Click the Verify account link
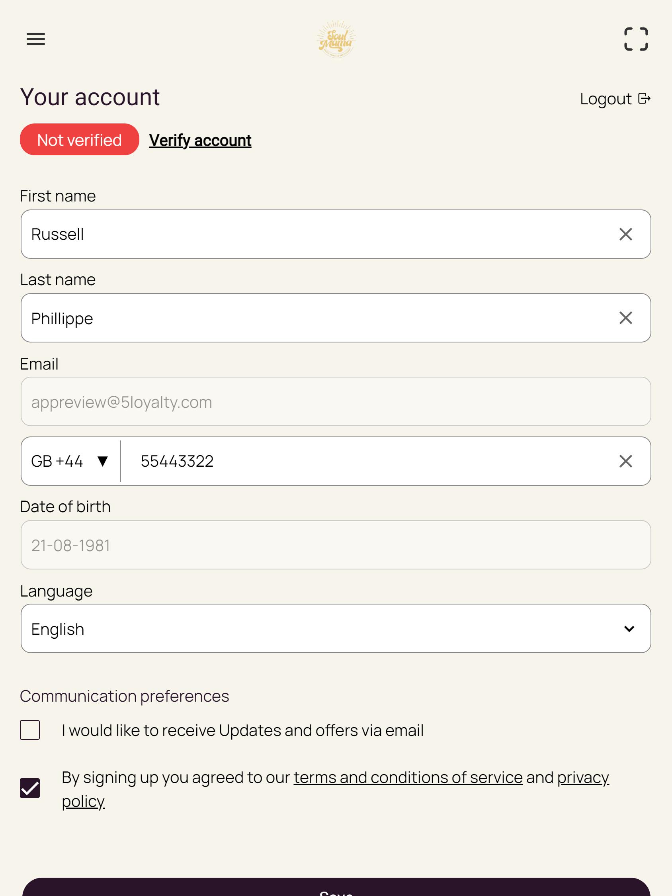The image size is (672, 896). coord(200,140)
